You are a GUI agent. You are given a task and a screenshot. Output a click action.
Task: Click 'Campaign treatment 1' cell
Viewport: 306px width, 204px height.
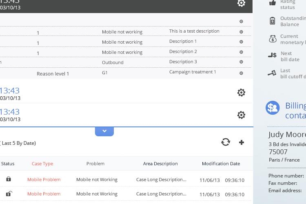[x=193, y=72]
